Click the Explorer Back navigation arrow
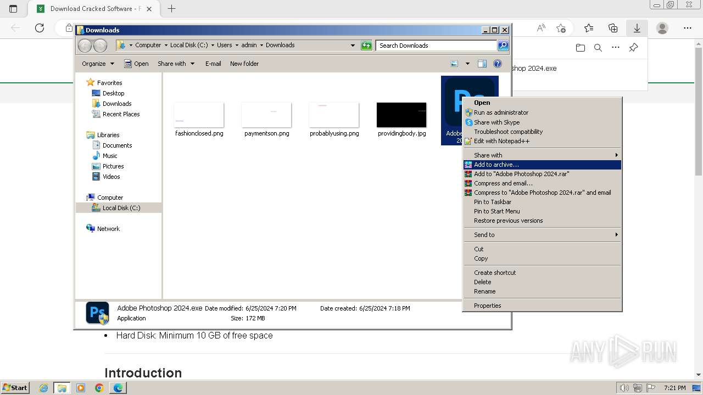The width and height of the screenshot is (703, 395). point(85,46)
